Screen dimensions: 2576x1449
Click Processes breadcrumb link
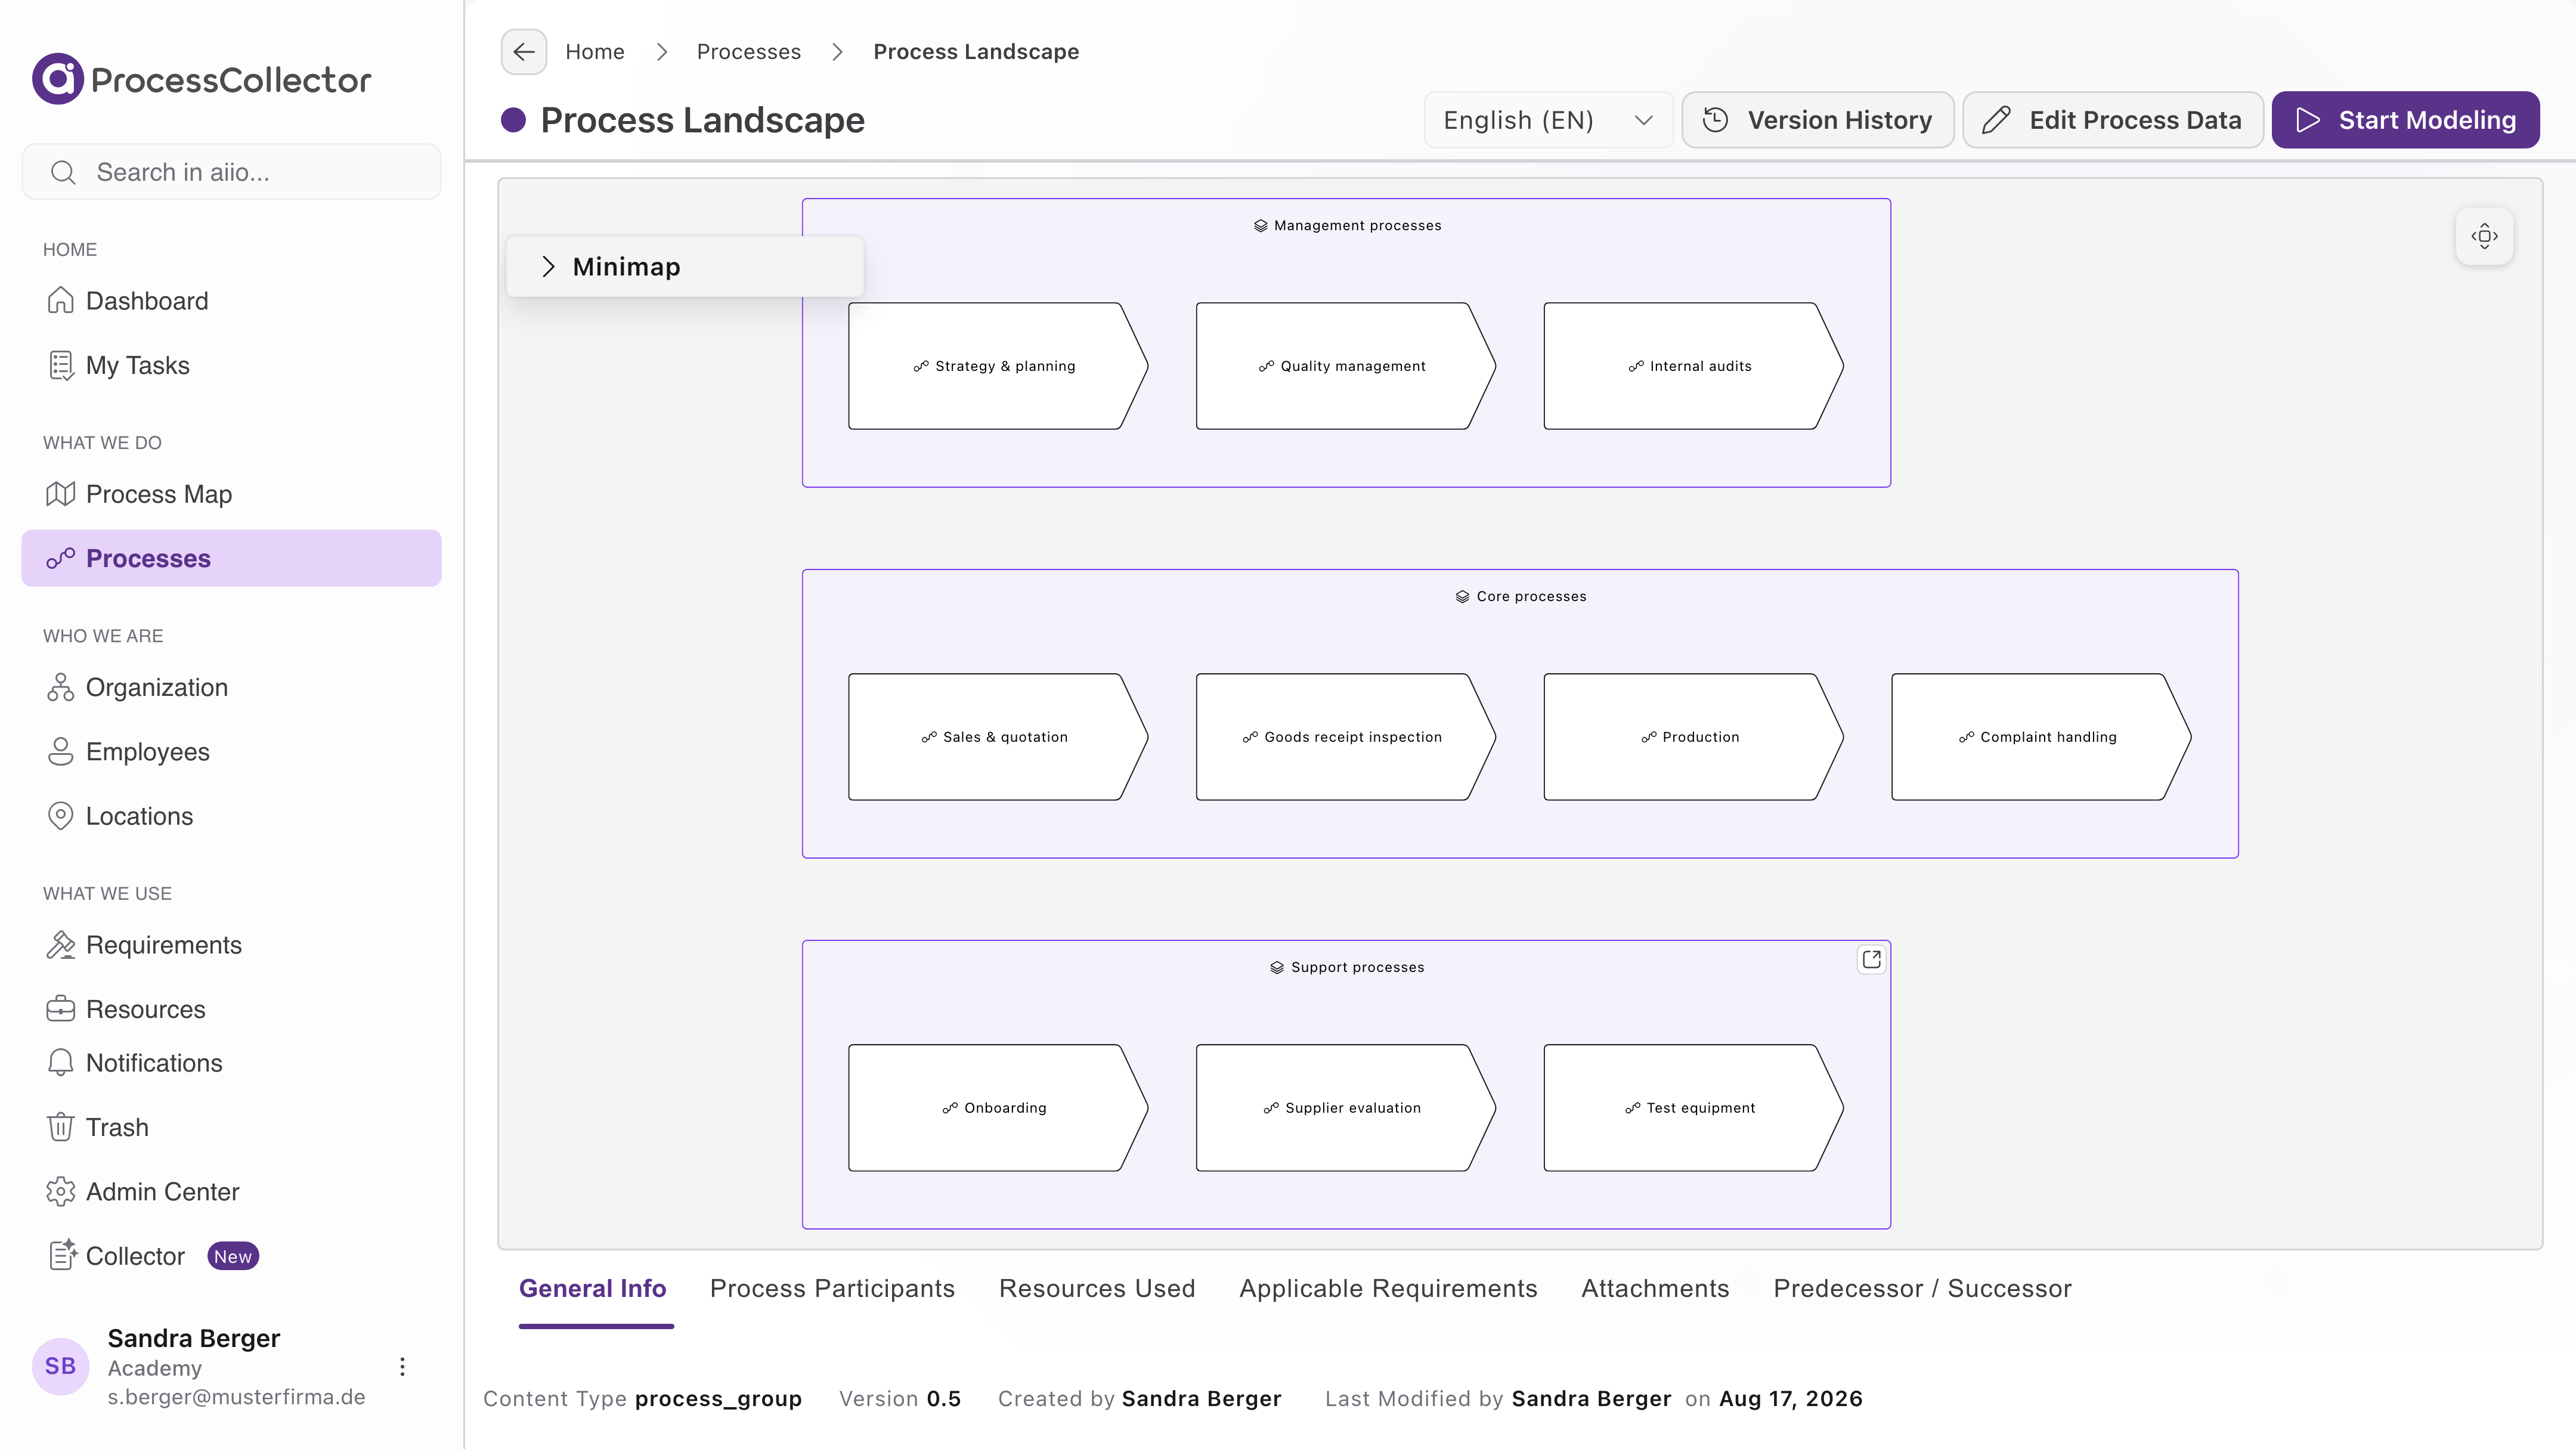pyautogui.click(x=748, y=52)
